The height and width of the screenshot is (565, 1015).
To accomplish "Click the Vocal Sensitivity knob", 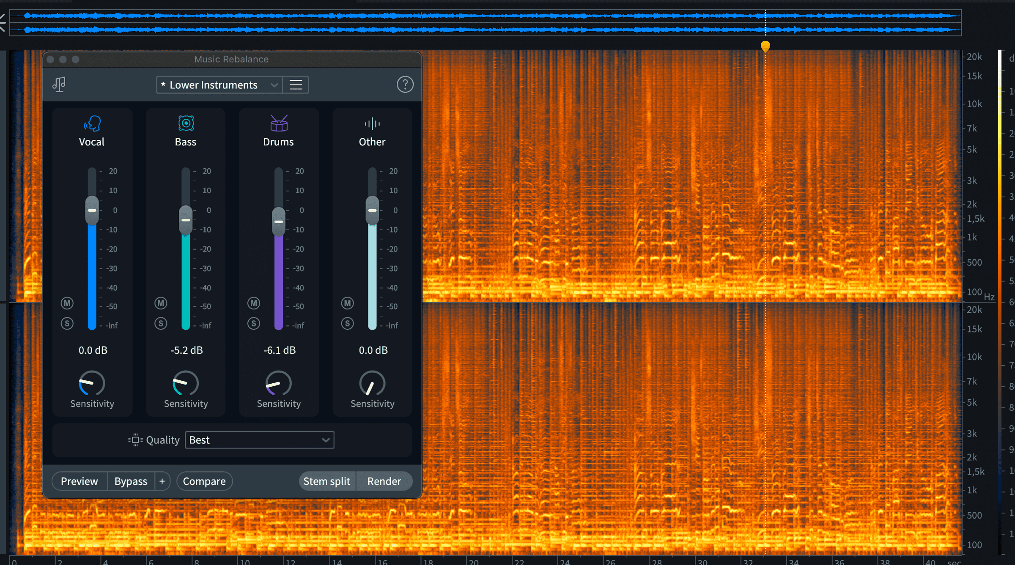I will [92, 383].
